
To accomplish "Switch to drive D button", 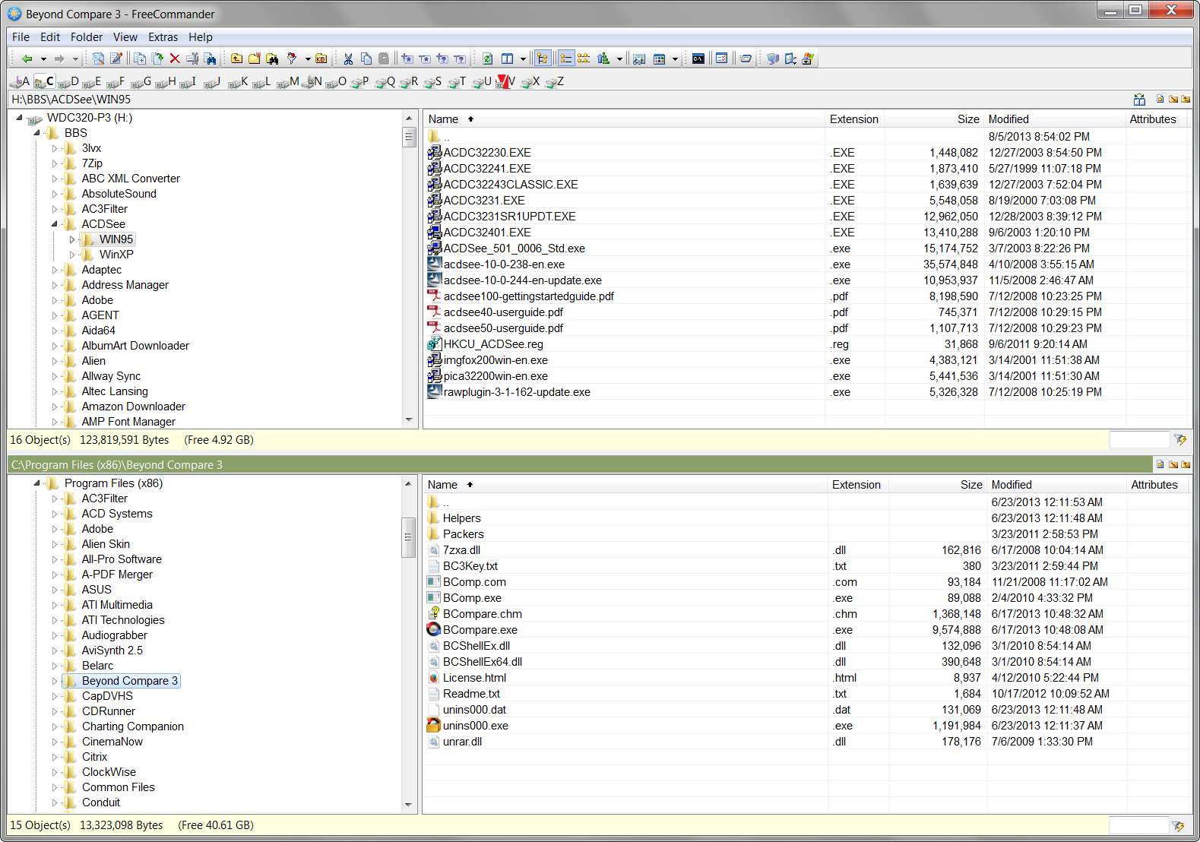I will pos(69,81).
